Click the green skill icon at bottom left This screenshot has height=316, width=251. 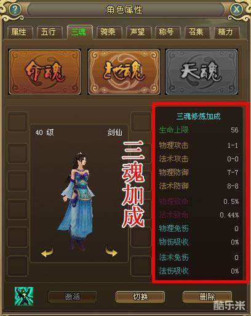(x=24, y=296)
